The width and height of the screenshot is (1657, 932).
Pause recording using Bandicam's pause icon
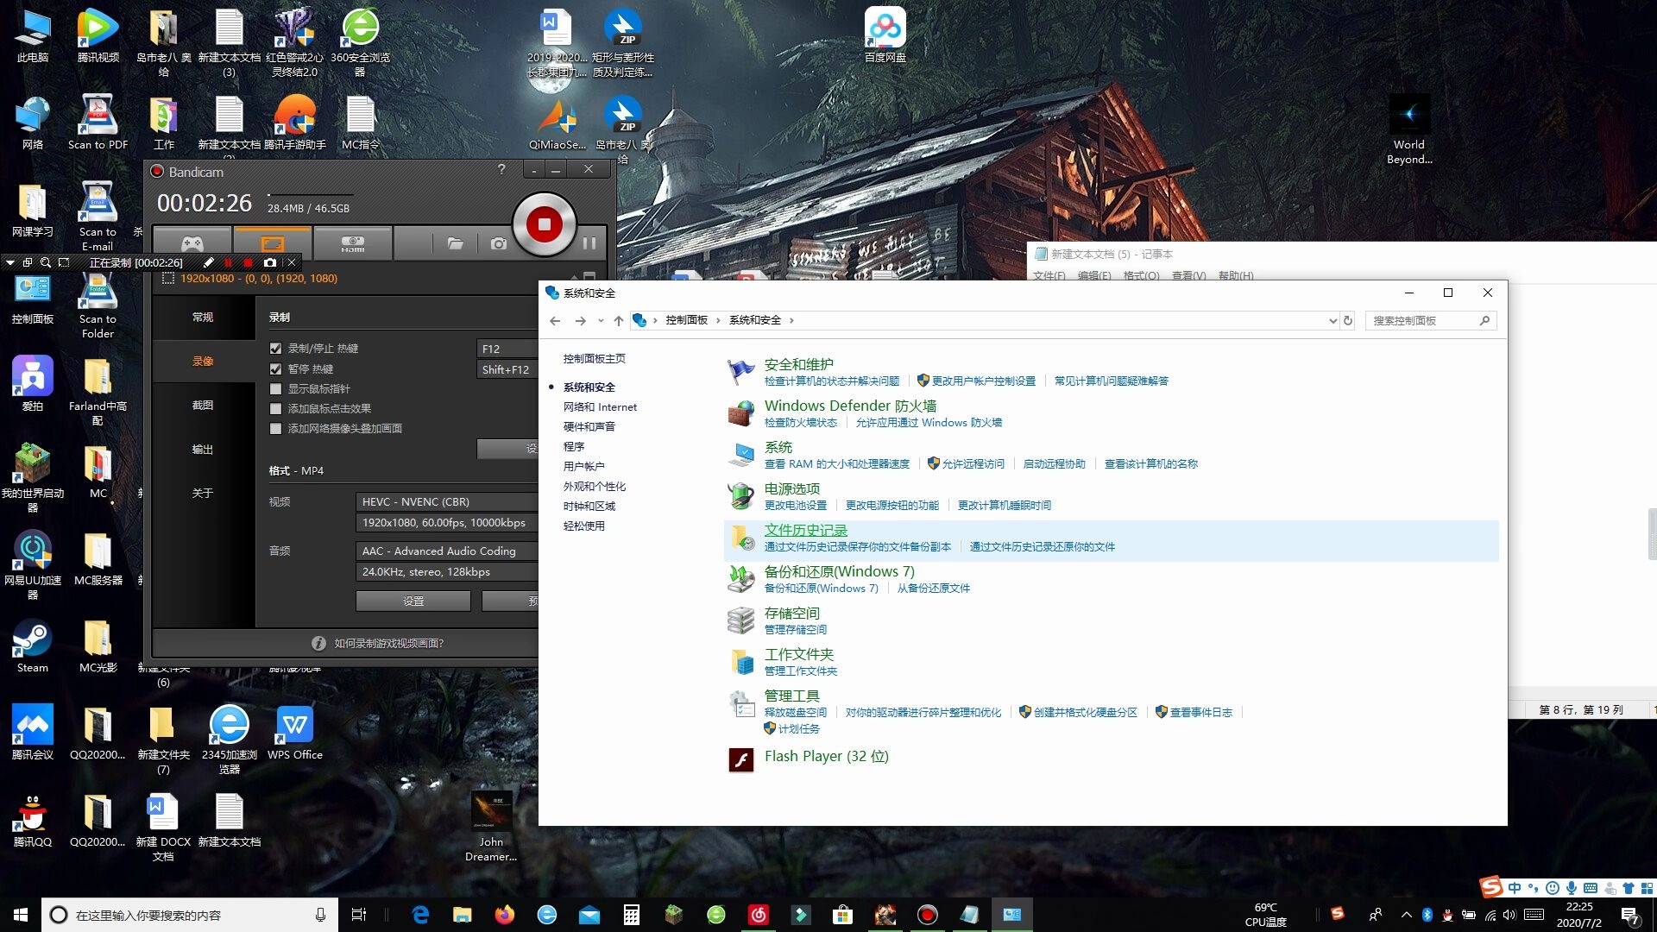click(589, 243)
